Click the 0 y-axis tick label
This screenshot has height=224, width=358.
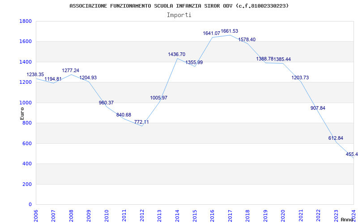30,205
